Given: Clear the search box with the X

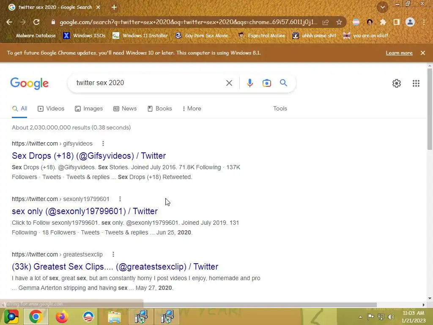Looking at the screenshot, I should click(229, 83).
